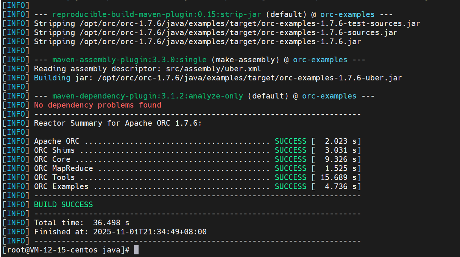Click the 'Total time: 36.498 s' line
460x257 pixels.
pyautogui.click(x=81, y=223)
